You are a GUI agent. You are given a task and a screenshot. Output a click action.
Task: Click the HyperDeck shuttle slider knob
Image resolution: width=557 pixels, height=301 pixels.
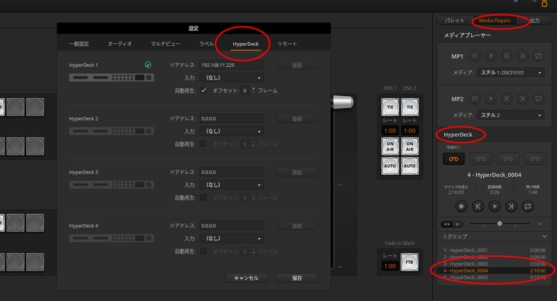coord(500,224)
